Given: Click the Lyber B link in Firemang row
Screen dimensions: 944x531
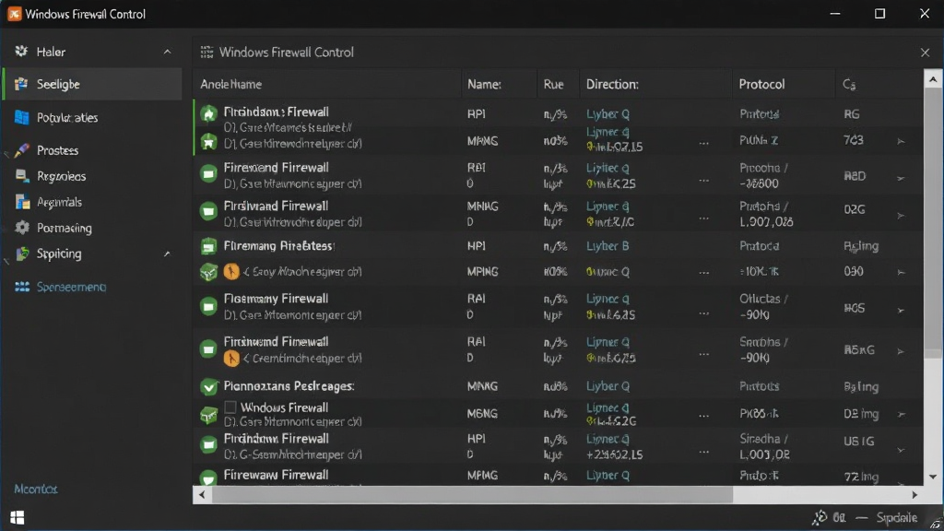Looking at the screenshot, I should 608,246.
